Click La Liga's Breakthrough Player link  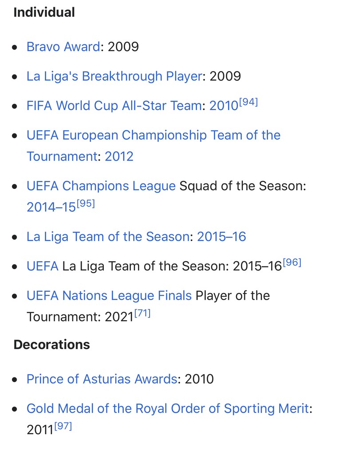(x=114, y=76)
